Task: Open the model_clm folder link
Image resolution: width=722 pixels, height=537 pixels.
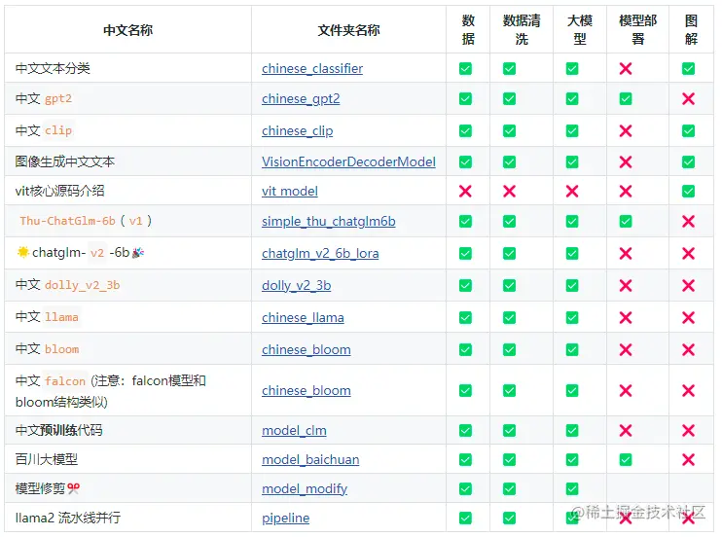Action: coord(294,431)
